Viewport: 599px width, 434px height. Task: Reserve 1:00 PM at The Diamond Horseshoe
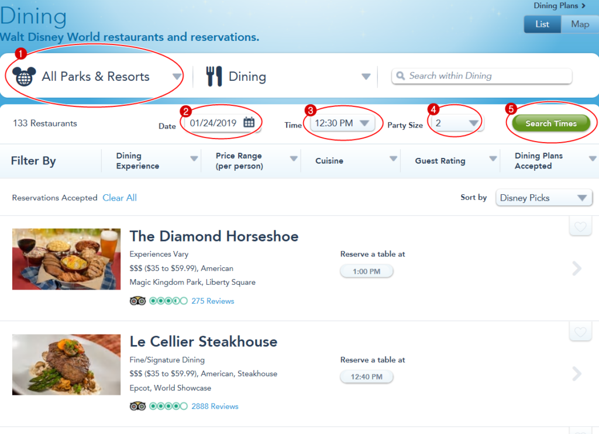coord(366,271)
